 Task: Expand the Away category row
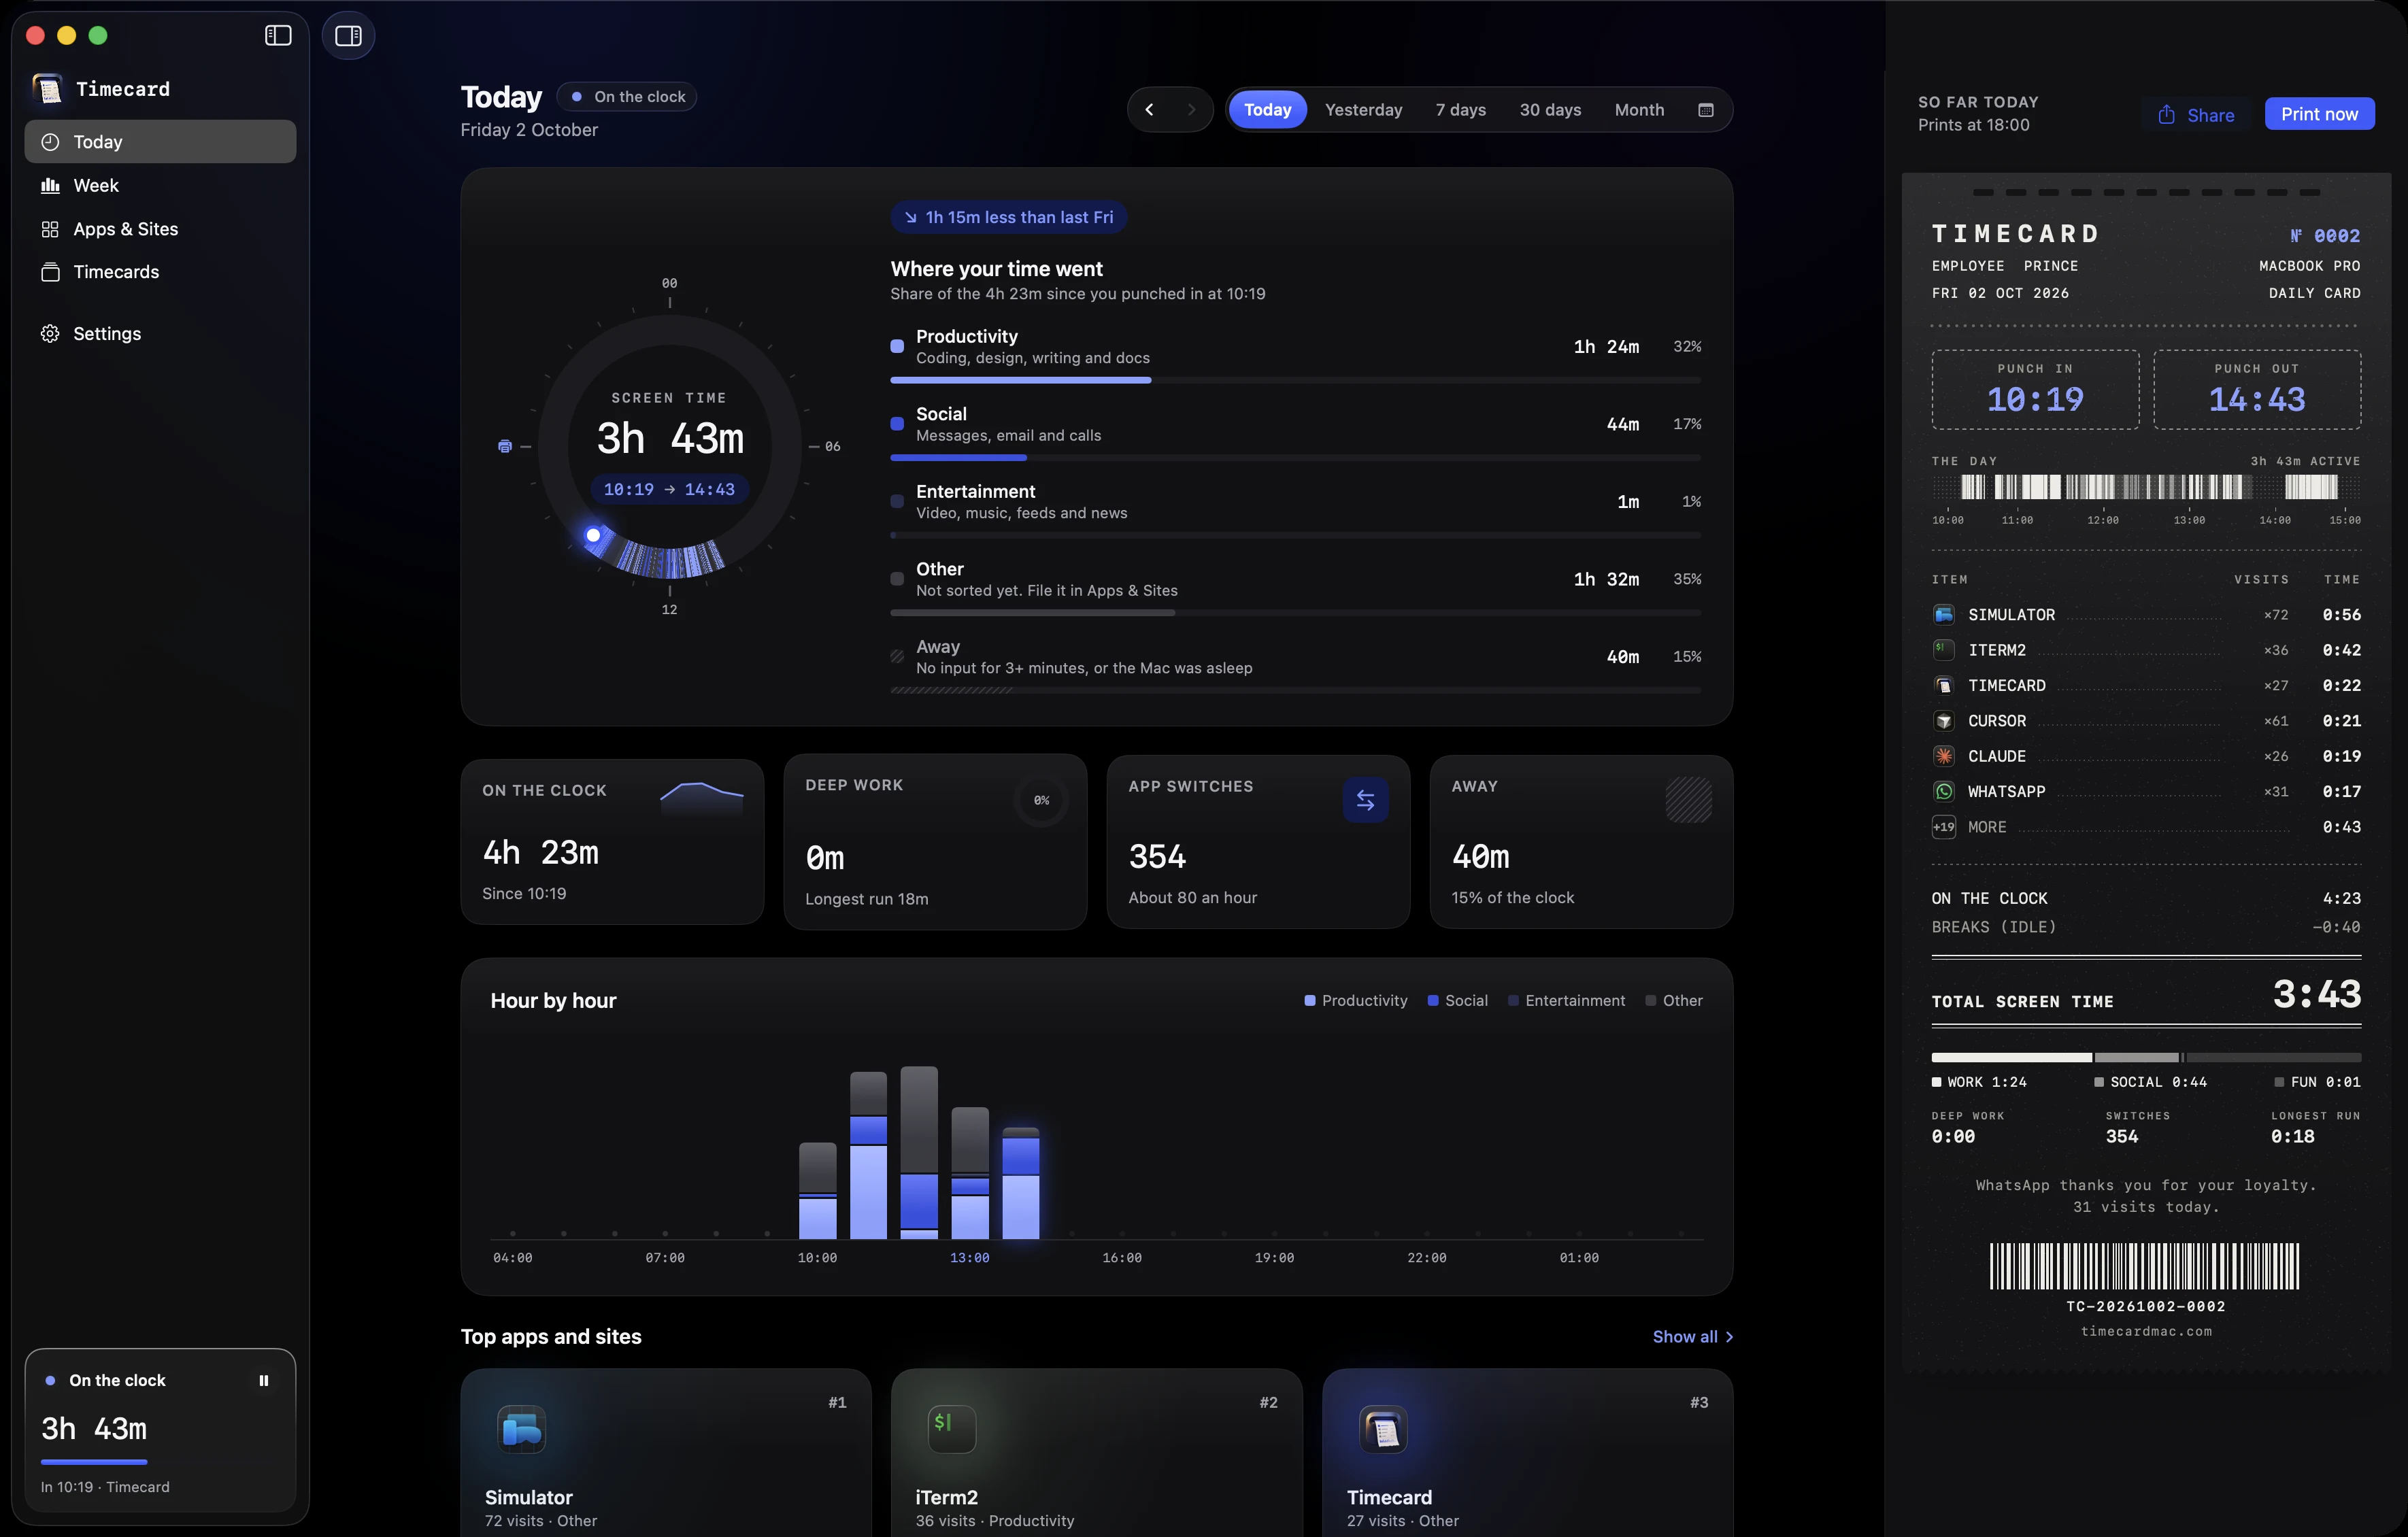tap(1295, 664)
